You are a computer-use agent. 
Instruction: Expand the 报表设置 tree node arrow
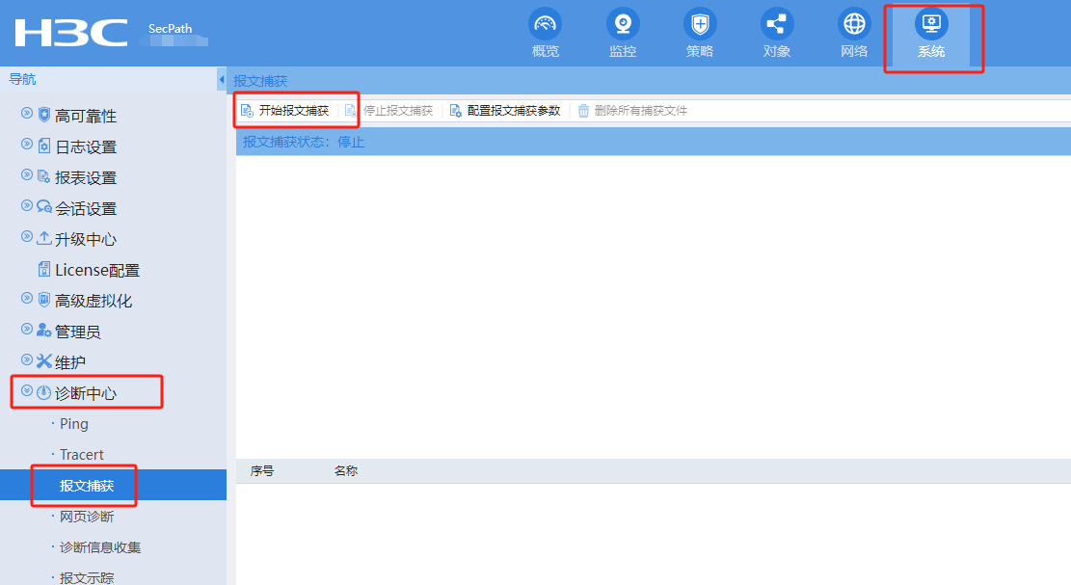tap(27, 174)
